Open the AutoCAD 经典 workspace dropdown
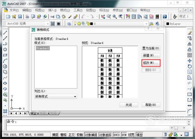This screenshot has width=195, height=139. click(28, 23)
